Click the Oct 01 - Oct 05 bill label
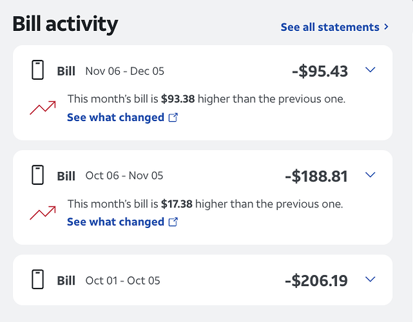Image resolution: width=413 pixels, height=322 pixels. tap(66, 280)
